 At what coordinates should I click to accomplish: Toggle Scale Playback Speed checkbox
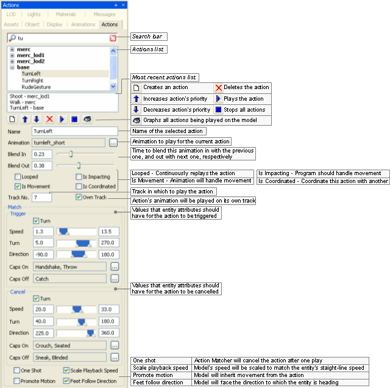66,370
